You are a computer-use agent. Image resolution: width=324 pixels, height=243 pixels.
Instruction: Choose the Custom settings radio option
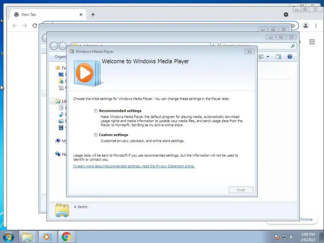coord(96,135)
